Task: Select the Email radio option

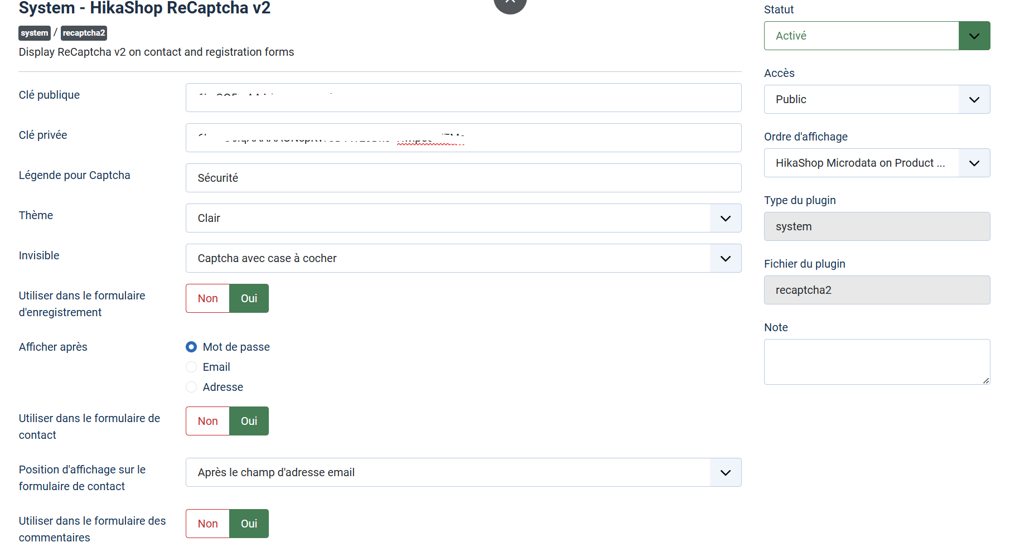Action: pyautogui.click(x=191, y=367)
